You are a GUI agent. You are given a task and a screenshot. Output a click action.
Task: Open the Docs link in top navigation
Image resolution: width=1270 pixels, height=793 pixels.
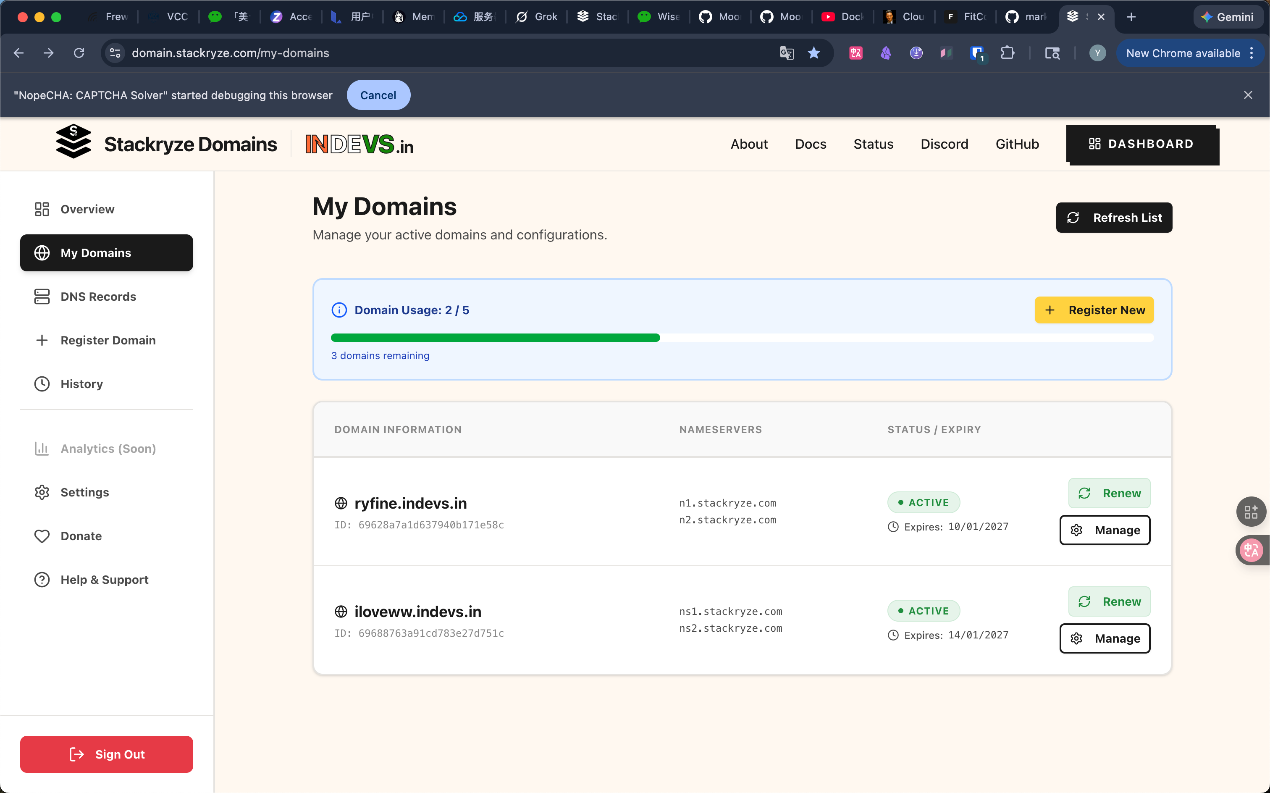coord(810,144)
